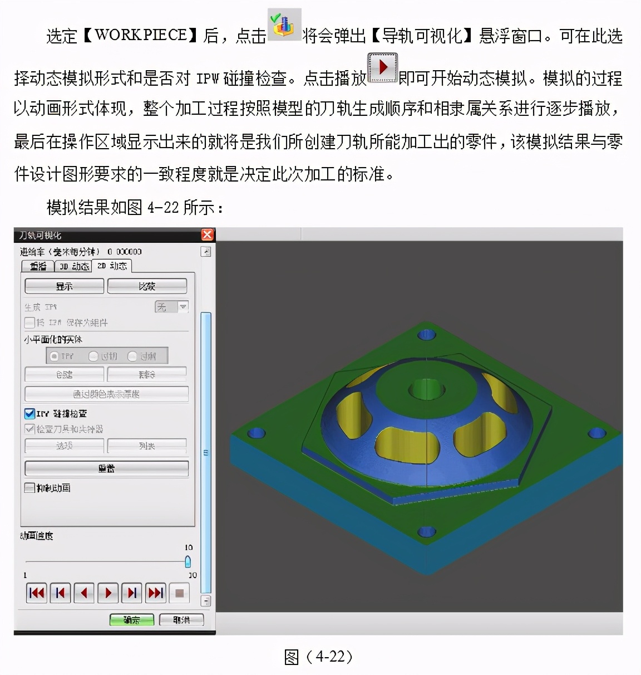Viewport: 641px width, 675px height.
Task: Jump to the end of the simulation
Action: click(x=156, y=593)
